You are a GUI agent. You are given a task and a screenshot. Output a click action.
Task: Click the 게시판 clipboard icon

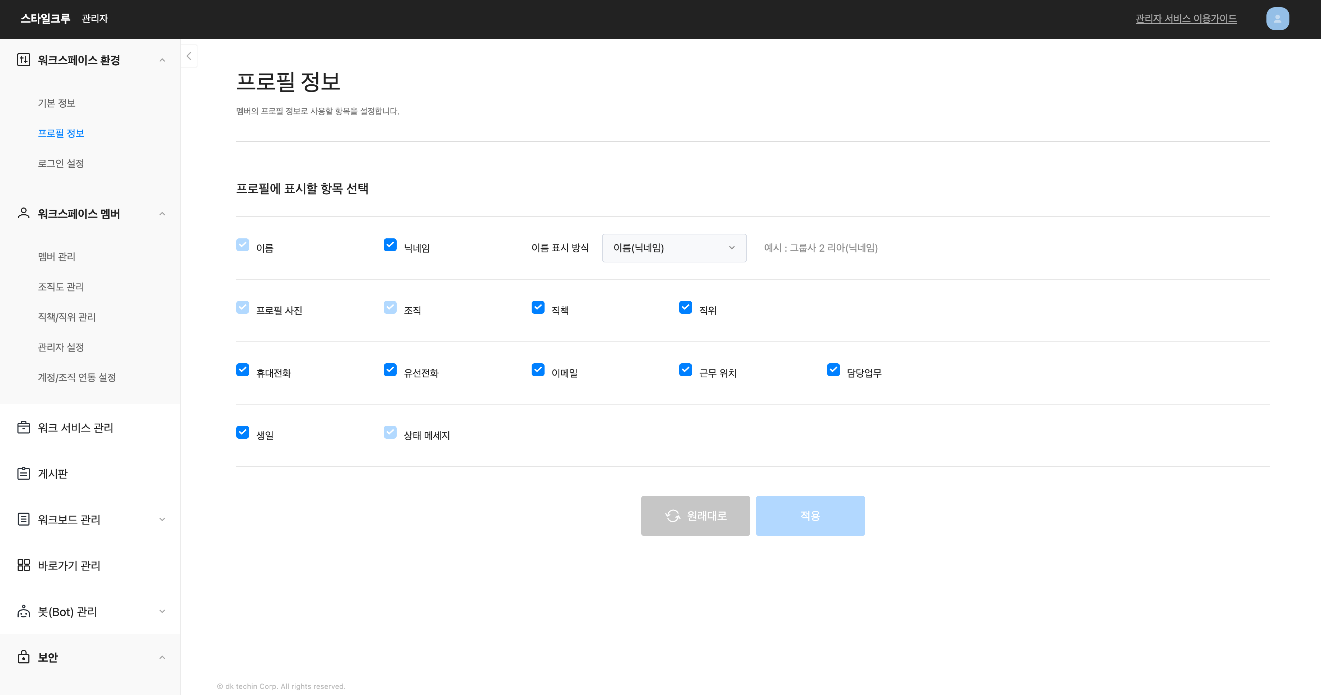[24, 474]
